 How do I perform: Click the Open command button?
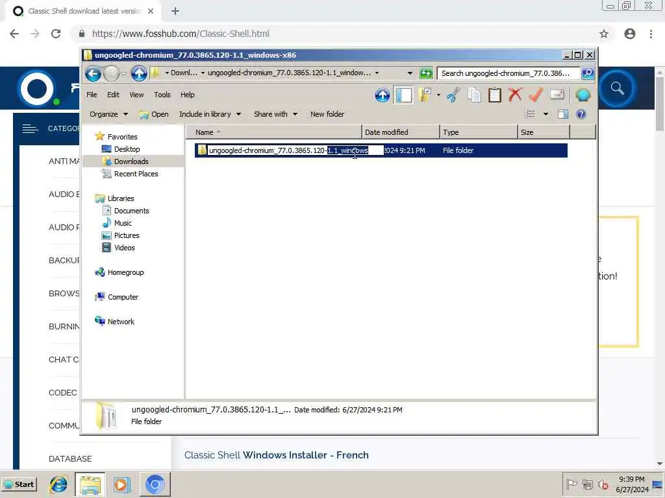click(x=154, y=114)
